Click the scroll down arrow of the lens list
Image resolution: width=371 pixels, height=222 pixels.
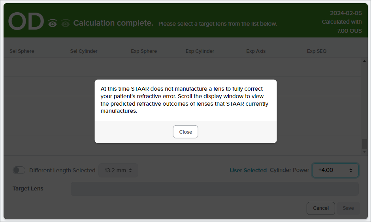[364, 151]
